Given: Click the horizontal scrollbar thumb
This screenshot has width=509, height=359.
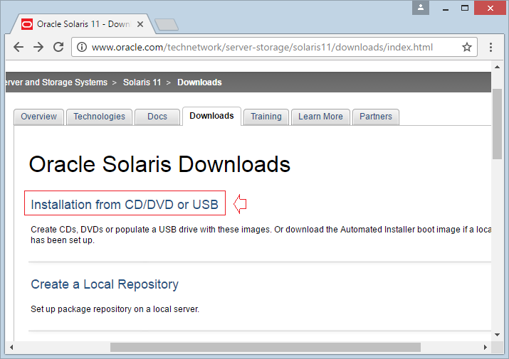Looking at the screenshot, I should tap(266, 348).
